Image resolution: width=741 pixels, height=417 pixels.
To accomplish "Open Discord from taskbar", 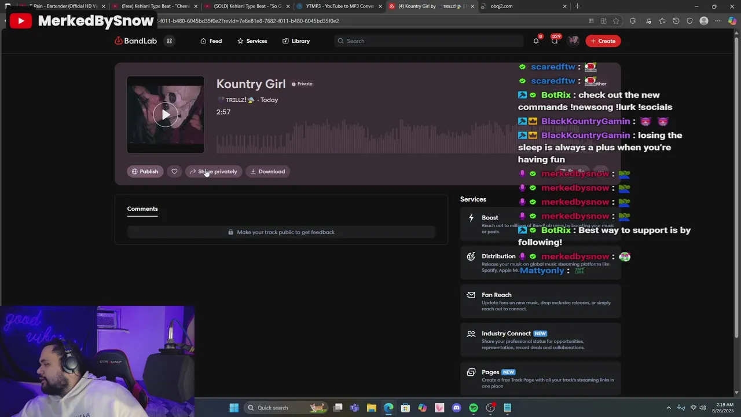I will (x=457, y=408).
